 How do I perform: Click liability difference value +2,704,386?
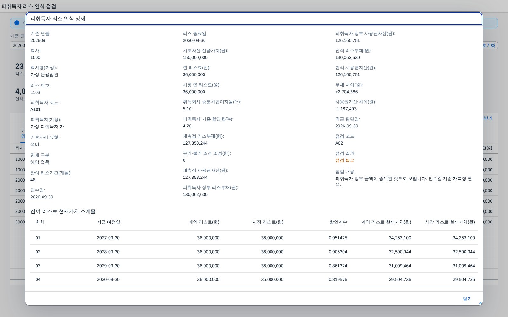[x=346, y=92]
